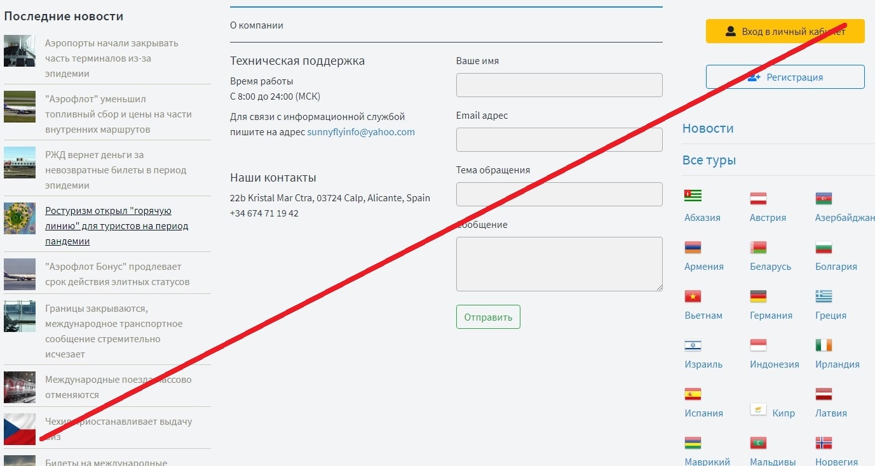Viewport: 875px width, 466px height.
Task: Click the Ireland flag icon
Action: [x=824, y=345]
